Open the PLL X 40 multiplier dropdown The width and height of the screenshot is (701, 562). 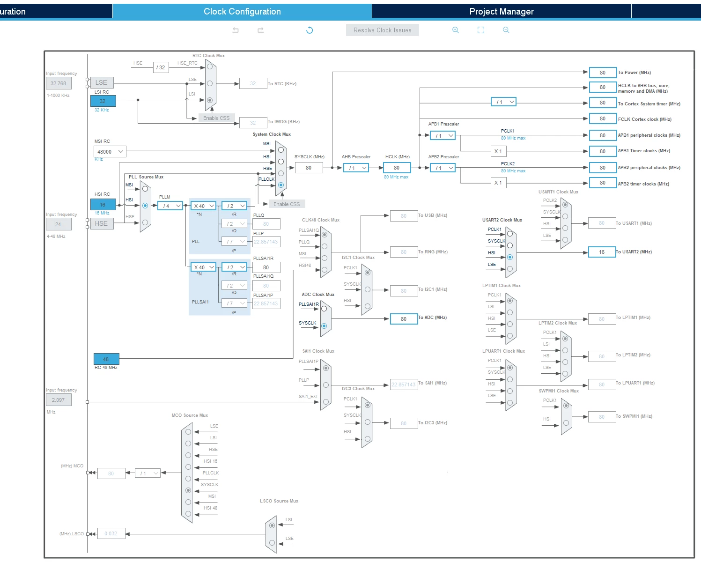204,206
